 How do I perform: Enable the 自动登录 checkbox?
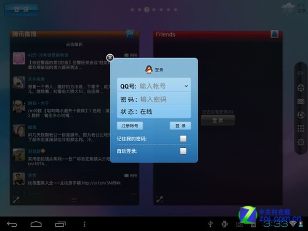pyautogui.click(x=183, y=151)
